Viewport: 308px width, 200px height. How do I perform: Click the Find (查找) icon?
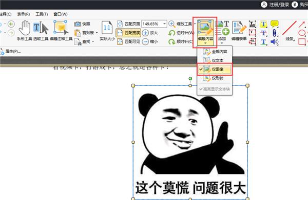coord(78,41)
